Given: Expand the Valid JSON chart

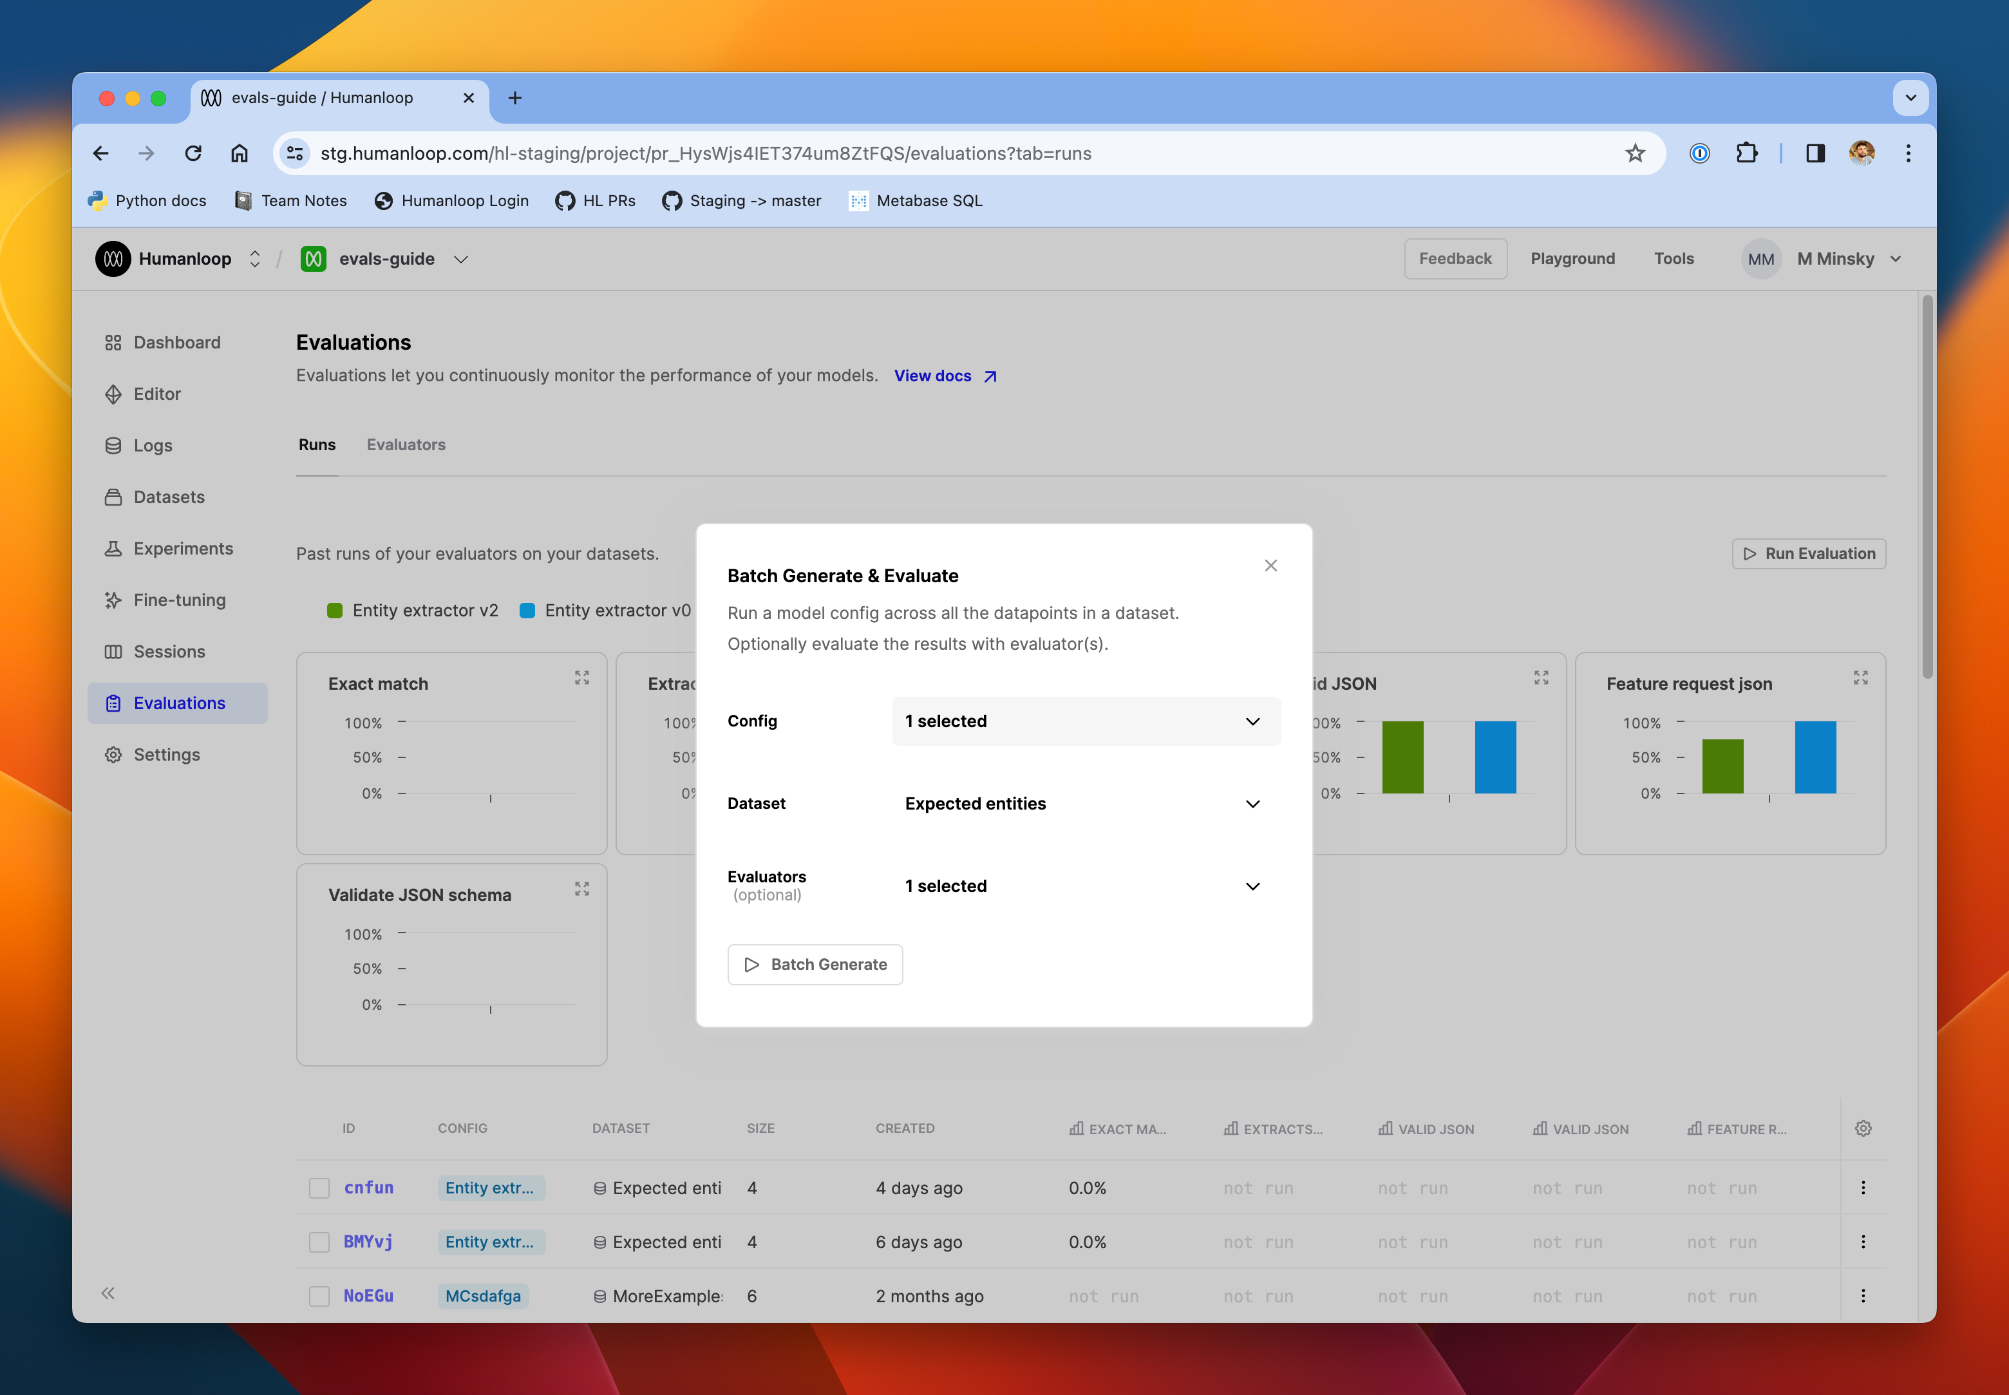Looking at the screenshot, I should [x=1542, y=678].
